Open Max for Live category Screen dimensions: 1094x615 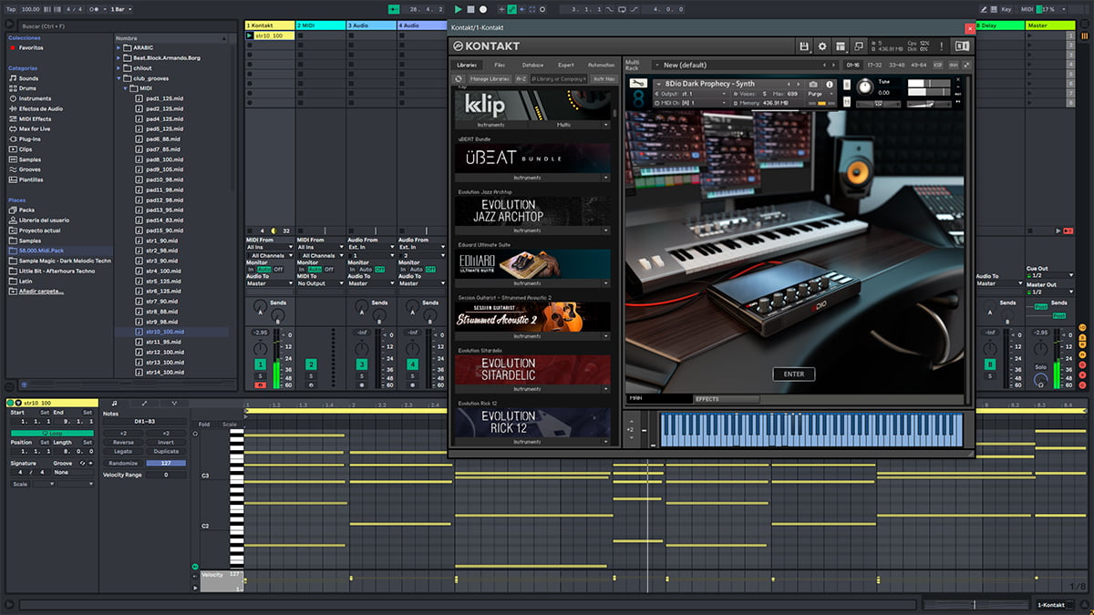pos(35,129)
